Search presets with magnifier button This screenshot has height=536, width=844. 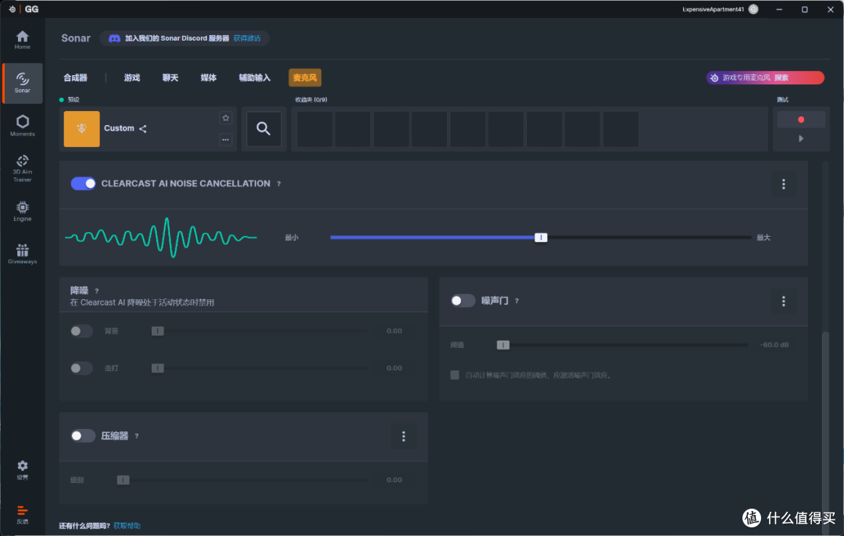pyautogui.click(x=263, y=129)
